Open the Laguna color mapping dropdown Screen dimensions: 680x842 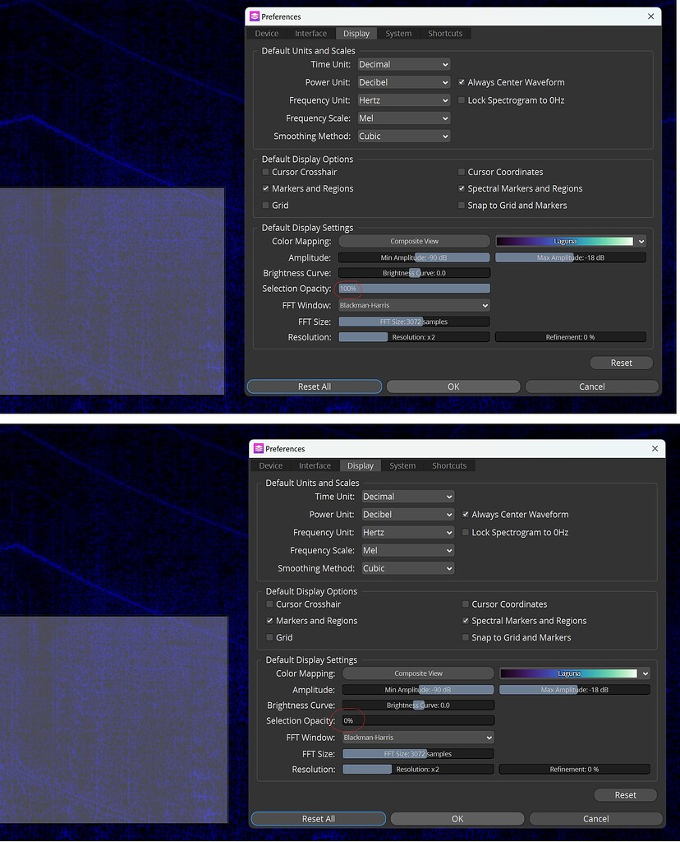[570, 241]
